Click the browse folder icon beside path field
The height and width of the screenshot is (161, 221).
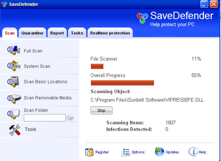click(70, 117)
